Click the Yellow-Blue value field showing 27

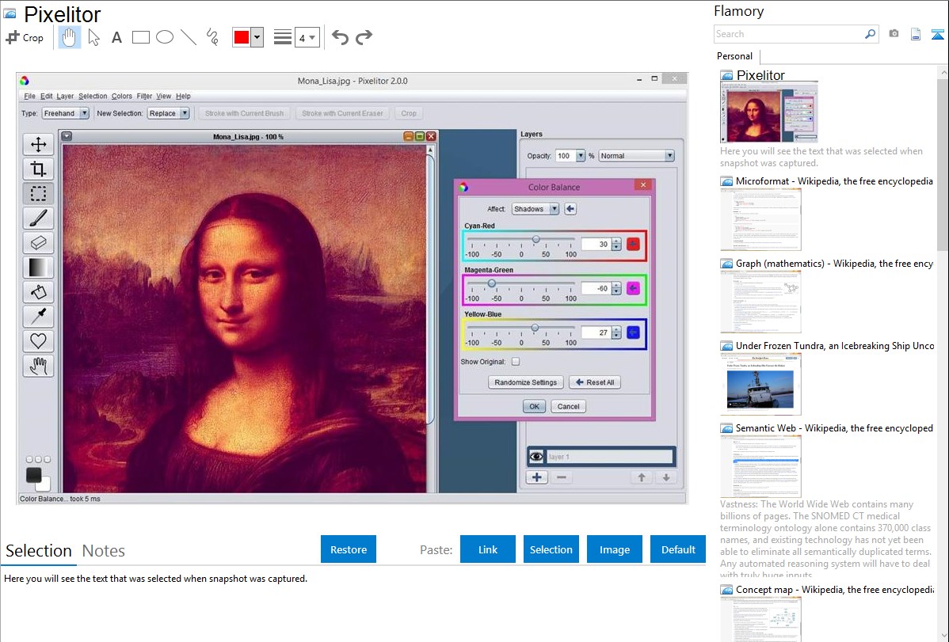(596, 332)
